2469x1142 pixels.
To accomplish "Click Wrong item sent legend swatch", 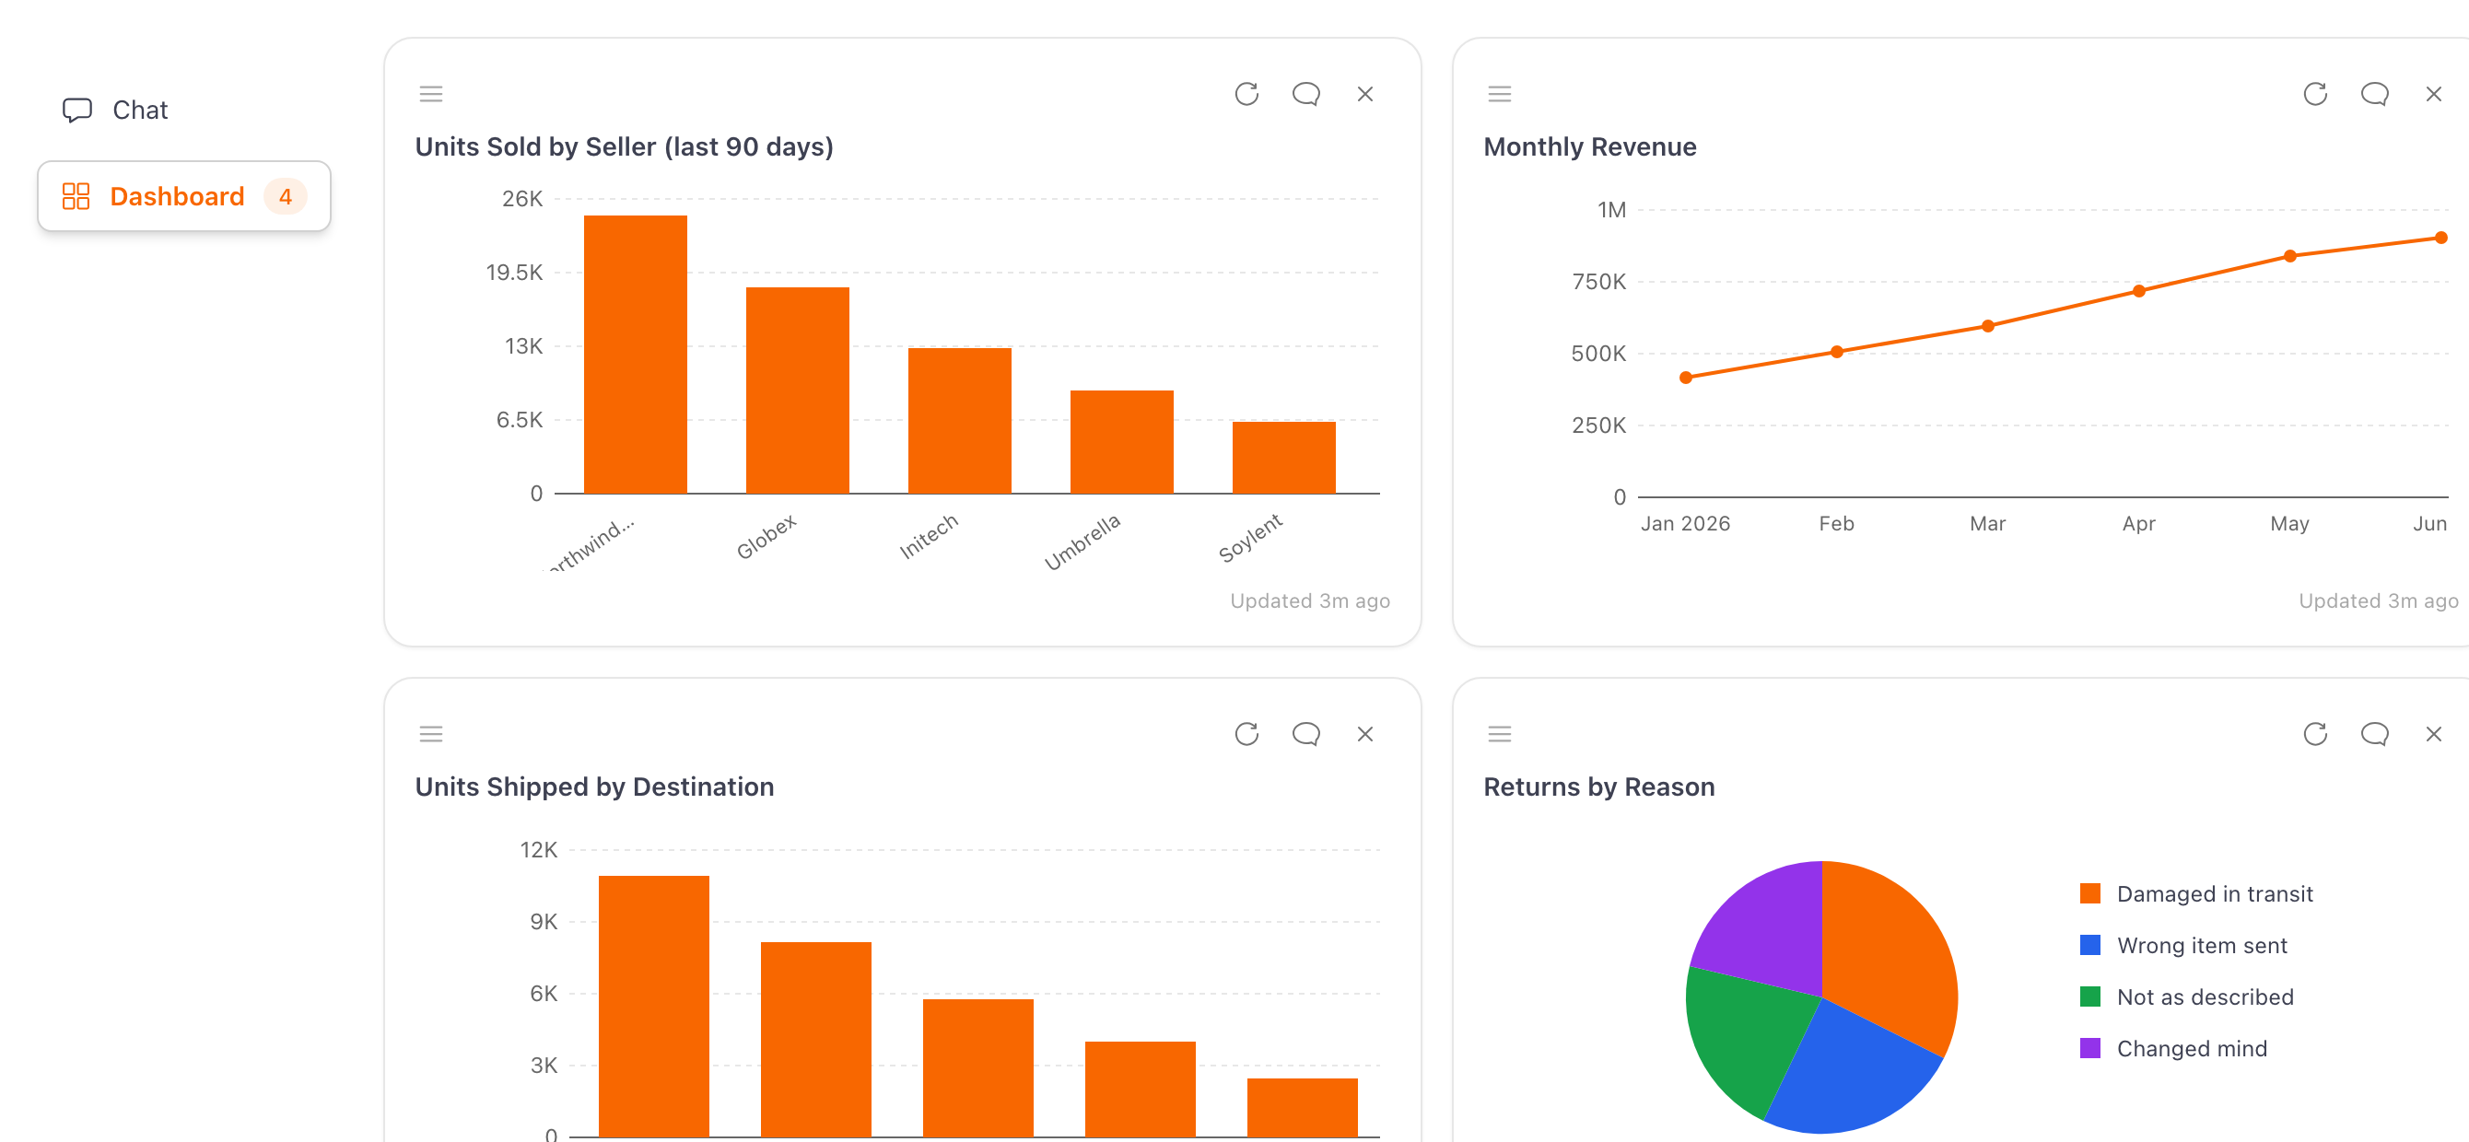I will tap(2090, 946).
